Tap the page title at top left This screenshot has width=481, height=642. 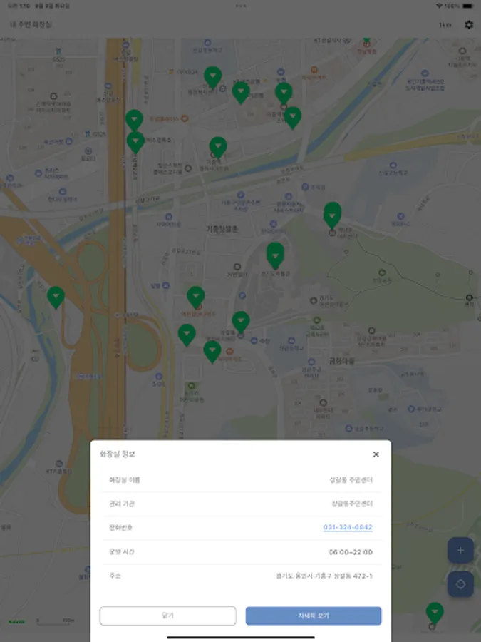31,24
